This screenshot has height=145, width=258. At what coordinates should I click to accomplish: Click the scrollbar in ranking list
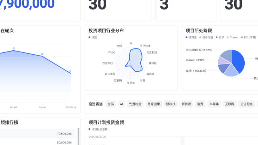point(78,137)
